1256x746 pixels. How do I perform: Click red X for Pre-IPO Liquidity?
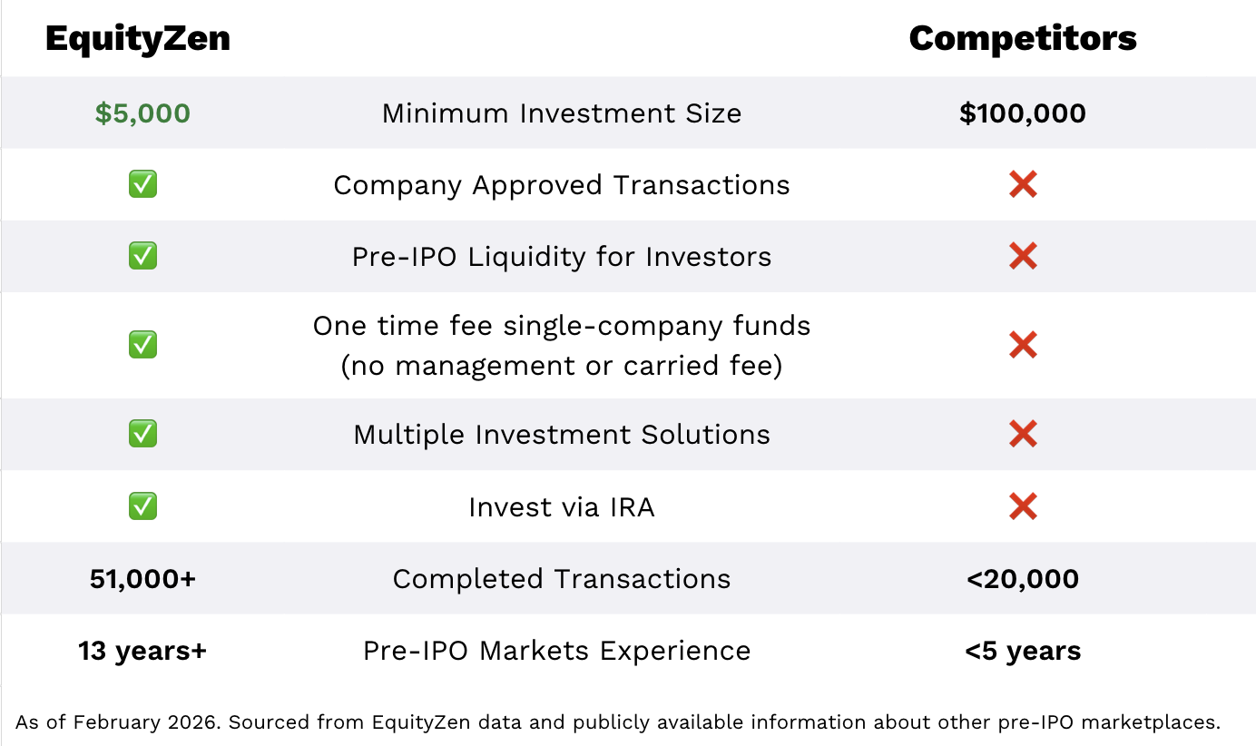(1023, 257)
